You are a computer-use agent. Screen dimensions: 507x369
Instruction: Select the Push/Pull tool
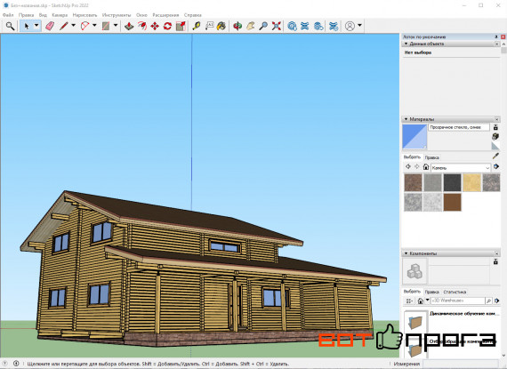tap(129, 26)
